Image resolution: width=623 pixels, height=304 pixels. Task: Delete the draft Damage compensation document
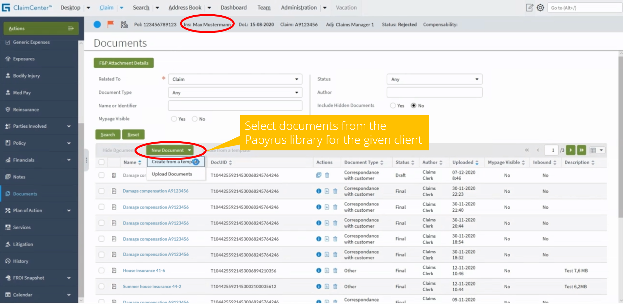click(x=327, y=175)
